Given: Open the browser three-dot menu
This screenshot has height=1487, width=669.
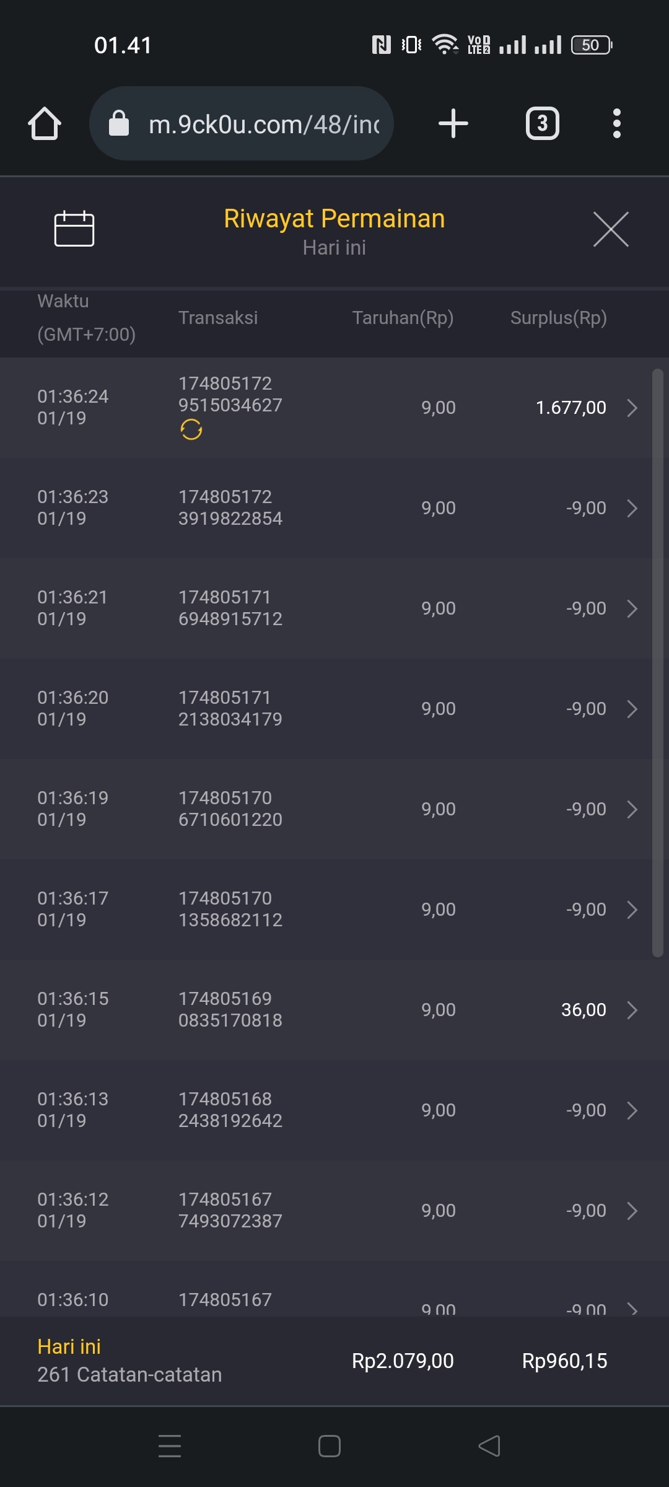Looking at the screenshot, I should pyautogui.click(x=616, y=123).
